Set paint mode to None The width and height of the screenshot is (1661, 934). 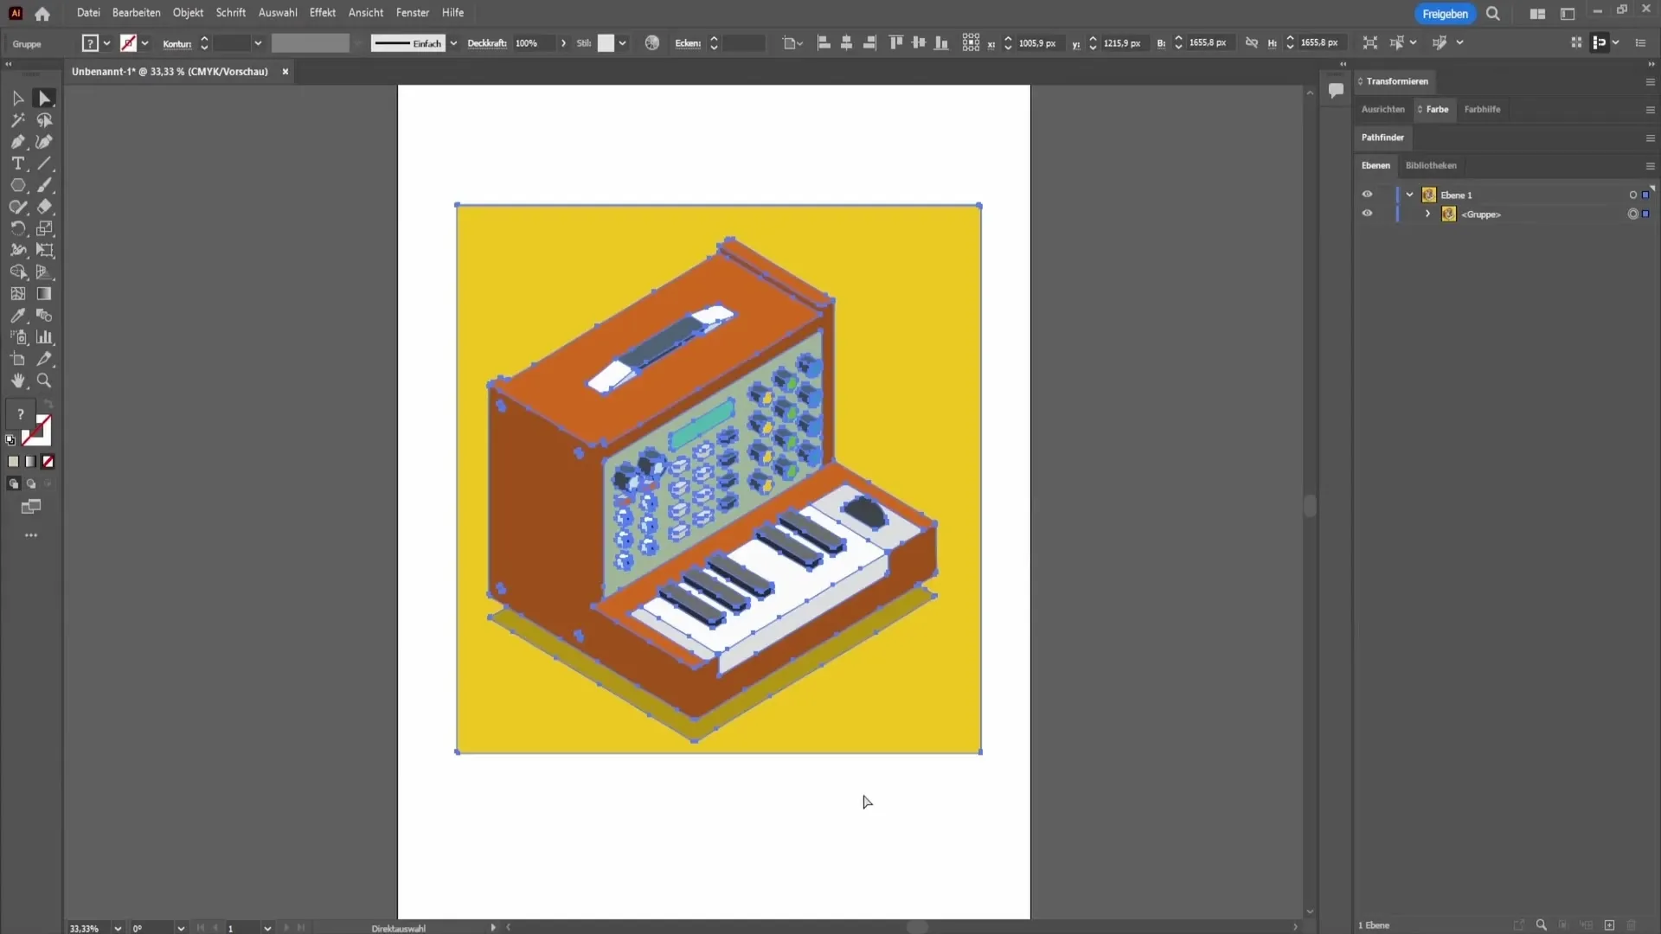[x=48, y=462]
